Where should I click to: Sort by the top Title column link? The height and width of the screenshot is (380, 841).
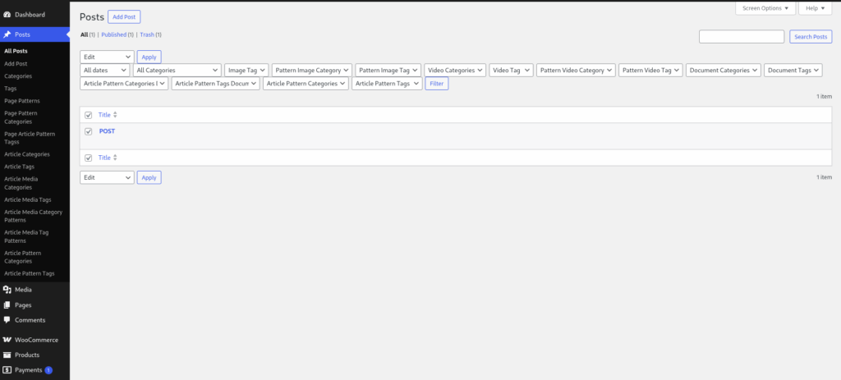tap(104, 115)
